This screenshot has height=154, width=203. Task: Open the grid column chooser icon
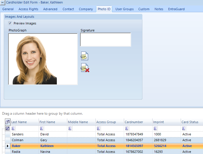point(8,122)
